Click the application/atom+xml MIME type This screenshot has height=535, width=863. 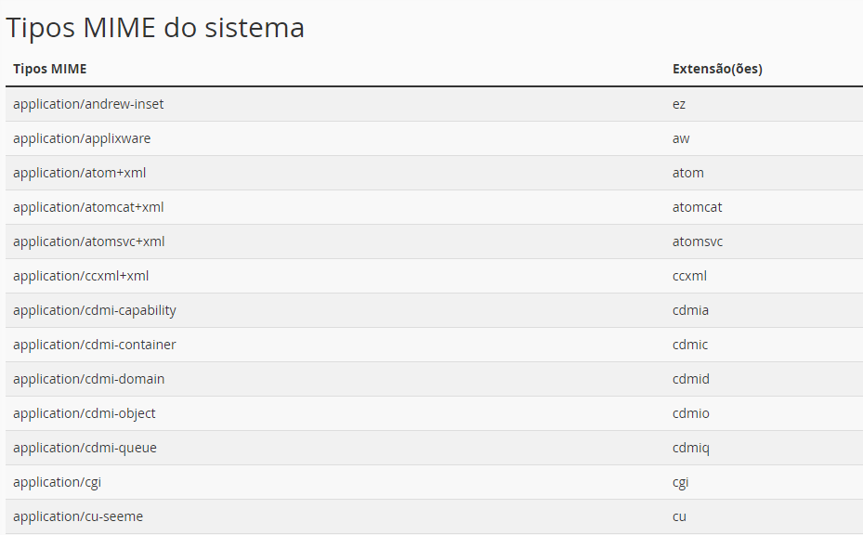pyautogui.click(x=79, y=173)
